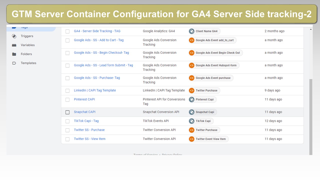Viewport: 320px width, 180px height.
Task: Click the Variables icon in sidebar
Action: [x=14, y=45]
